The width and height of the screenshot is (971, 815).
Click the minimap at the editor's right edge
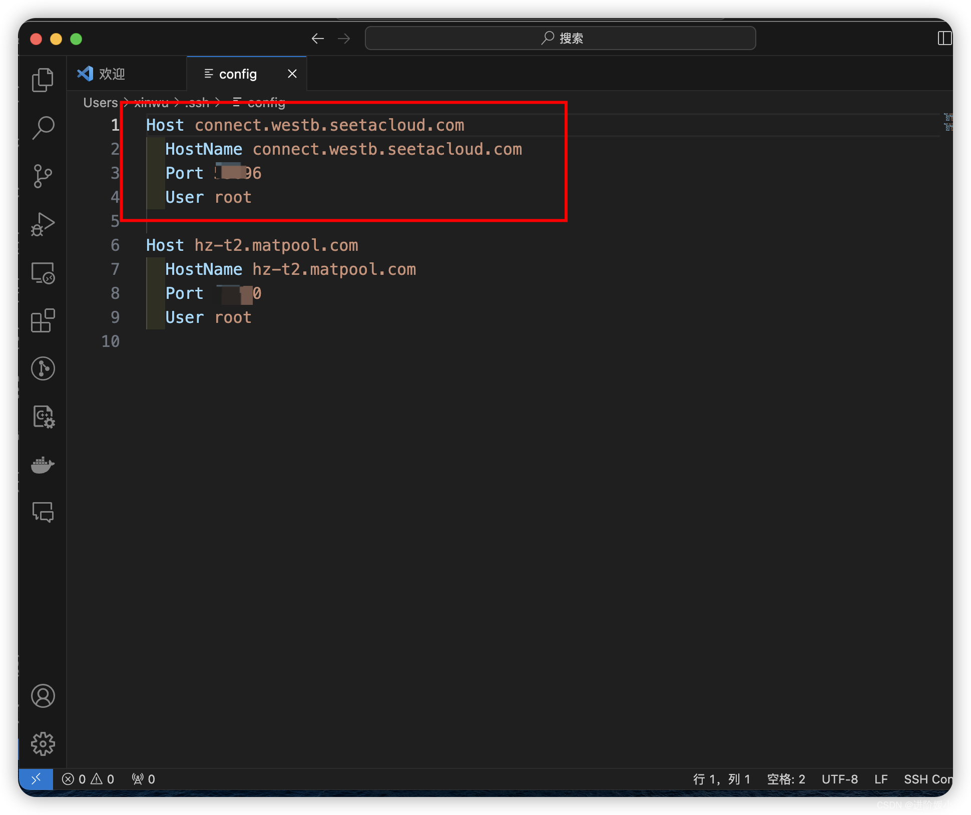point(947,123)
